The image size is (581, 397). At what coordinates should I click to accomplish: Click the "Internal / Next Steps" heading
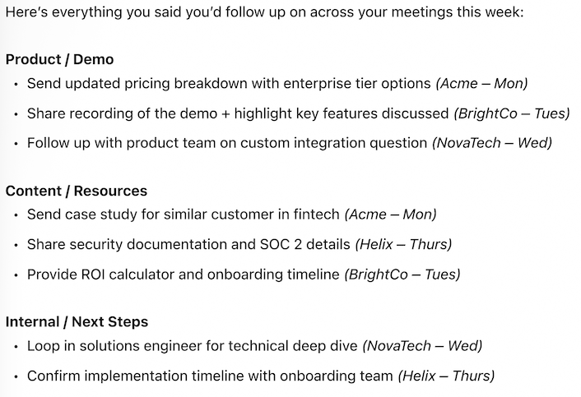(77, 321)
